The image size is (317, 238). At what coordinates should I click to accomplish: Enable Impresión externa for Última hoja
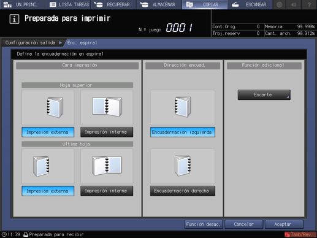(x=48, y=191)
